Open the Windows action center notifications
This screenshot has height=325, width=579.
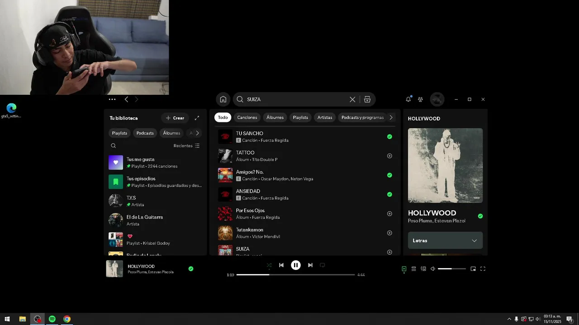click(570, 319)
